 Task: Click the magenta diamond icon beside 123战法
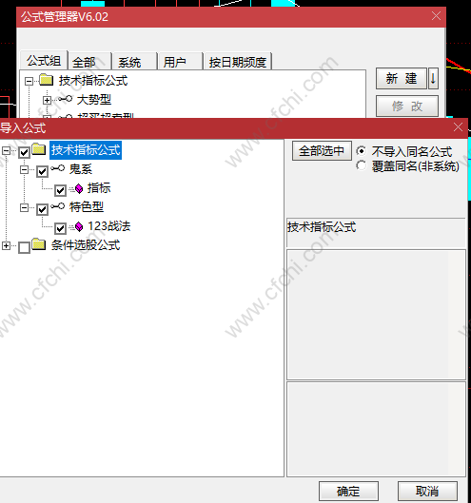79,227
